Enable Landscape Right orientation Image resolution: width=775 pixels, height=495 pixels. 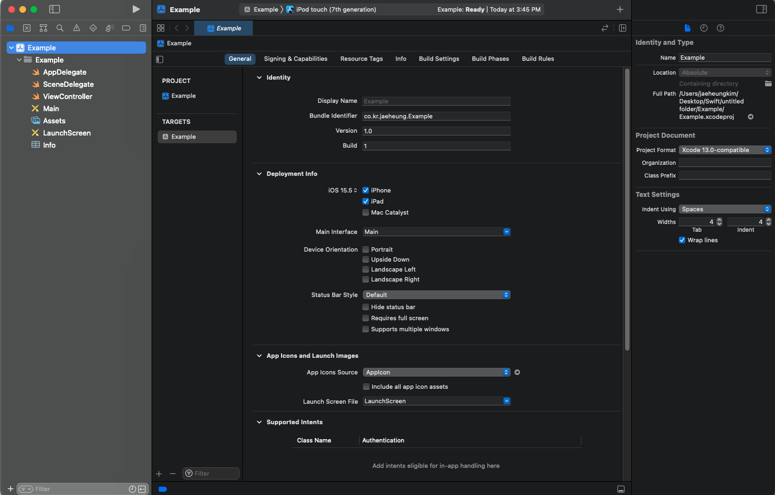366,279
